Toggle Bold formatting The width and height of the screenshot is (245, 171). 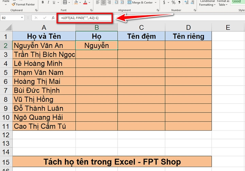[43, 2]
